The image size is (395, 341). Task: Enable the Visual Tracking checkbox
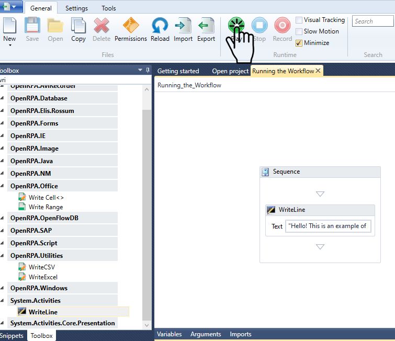299,20
